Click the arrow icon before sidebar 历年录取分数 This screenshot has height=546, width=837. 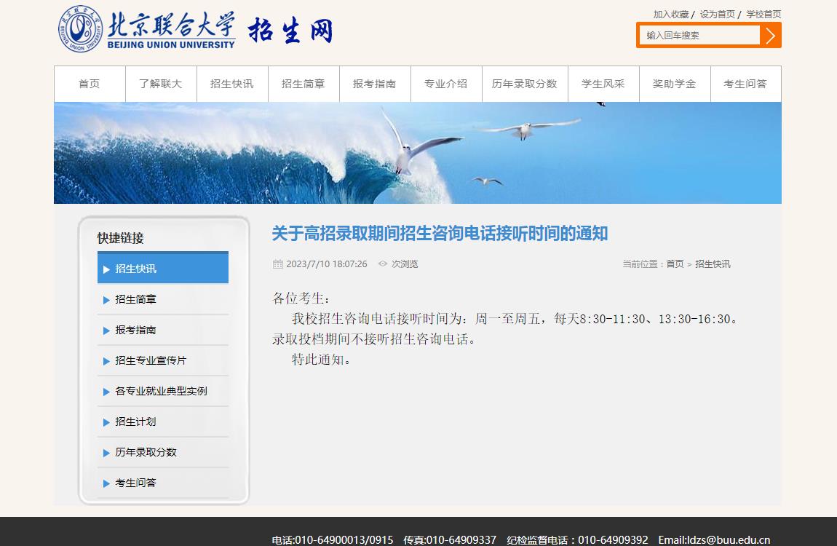106,453
